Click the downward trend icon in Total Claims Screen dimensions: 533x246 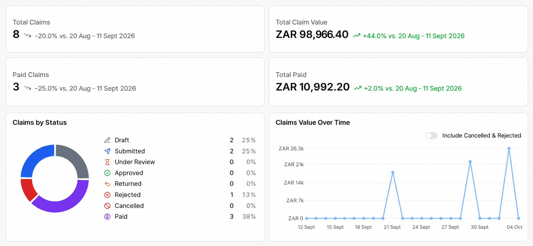28,35
